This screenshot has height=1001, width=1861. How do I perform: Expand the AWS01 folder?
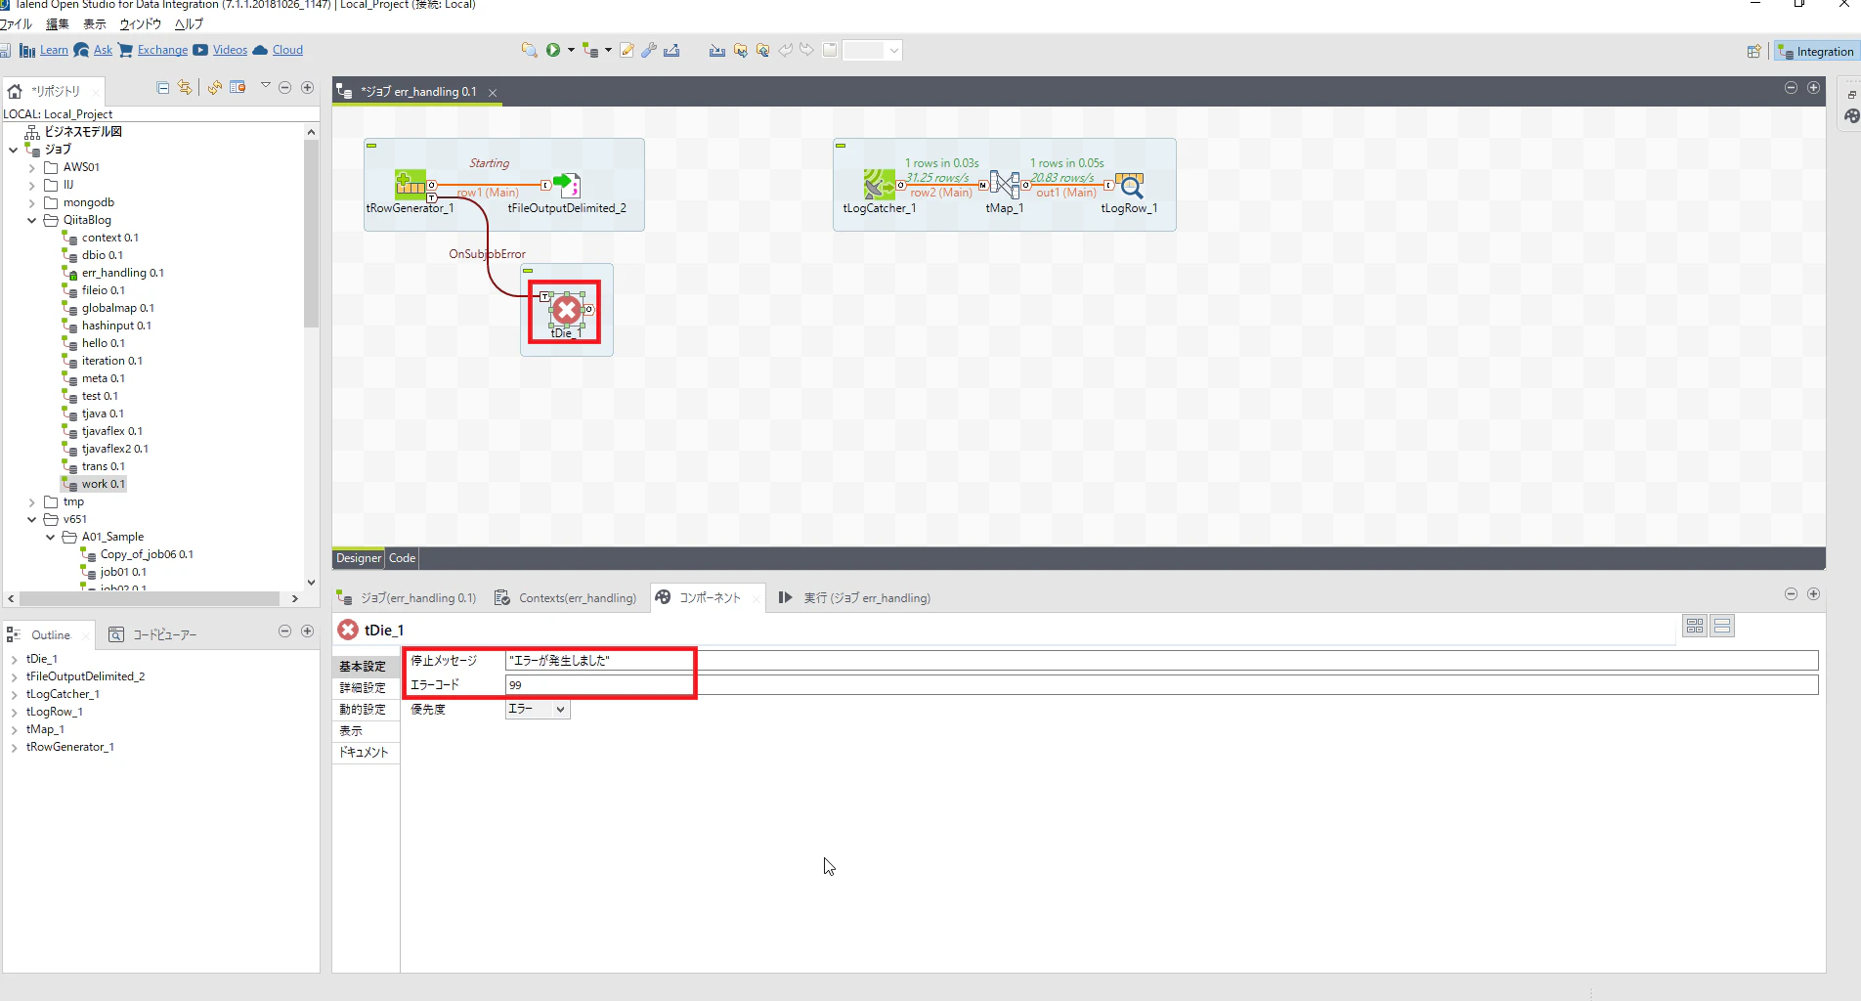point(32,167)
